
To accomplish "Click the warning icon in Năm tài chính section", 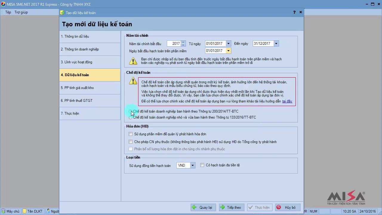I will point(133,61).
